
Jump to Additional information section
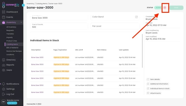tap(159, 84)
